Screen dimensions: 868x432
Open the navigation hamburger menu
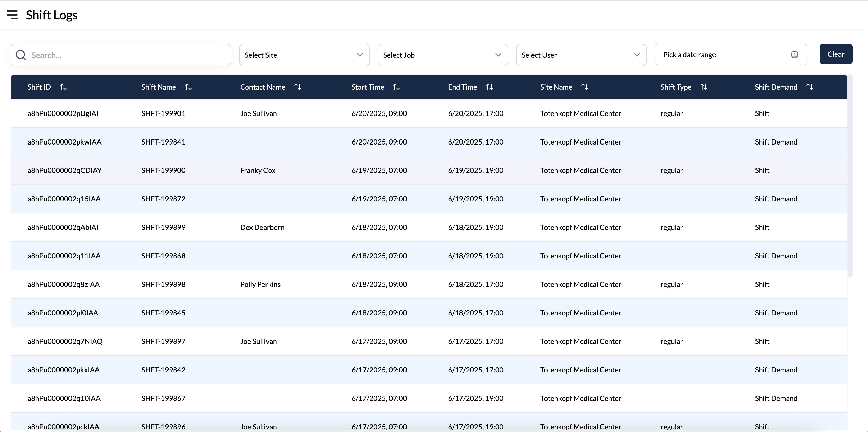(x=12, y=15)
